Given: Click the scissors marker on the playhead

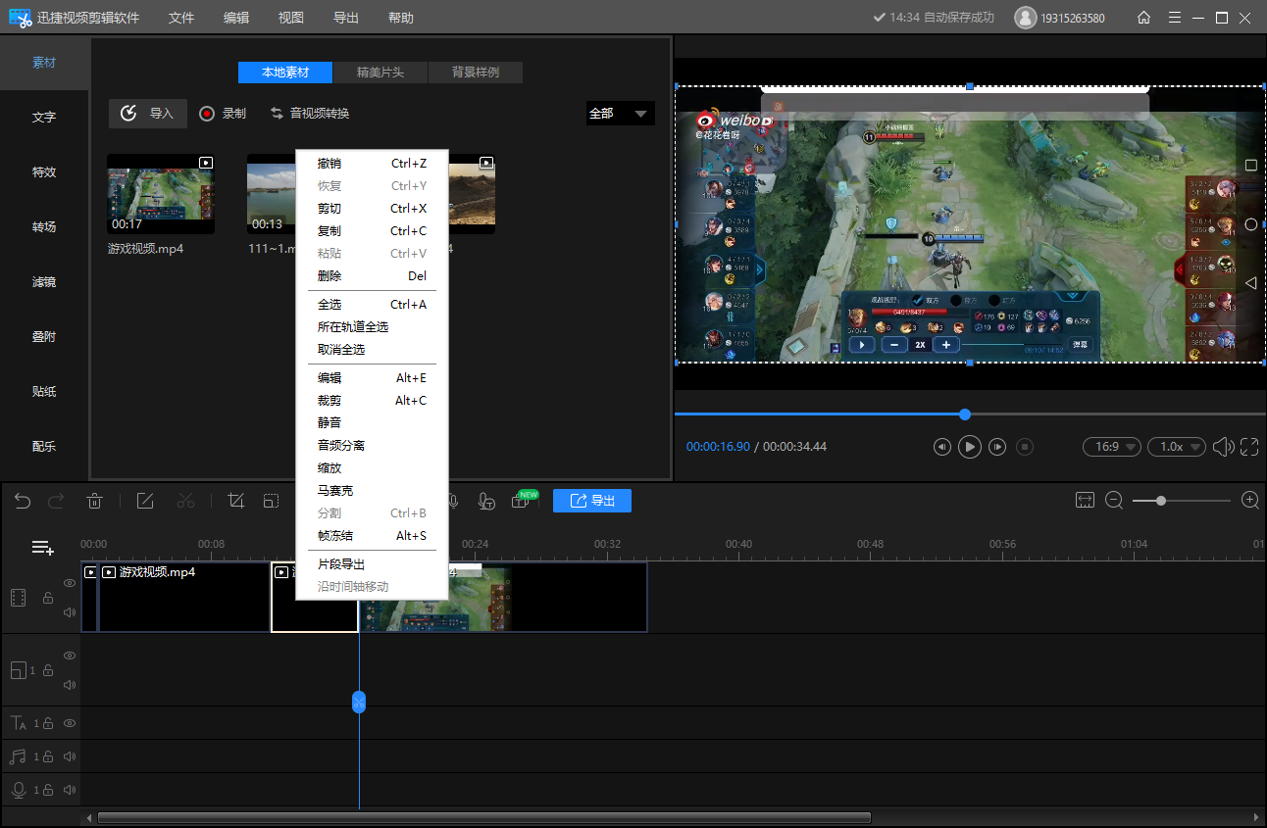Looking at the screenshot, I should coord(359,702).
